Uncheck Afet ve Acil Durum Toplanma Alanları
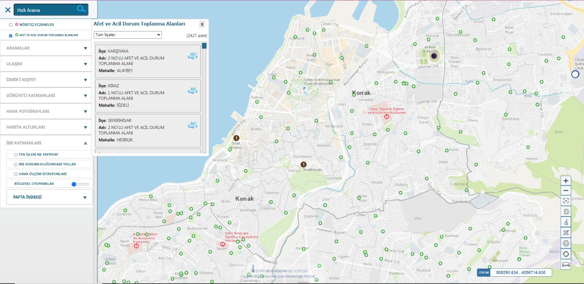 [x=11, y=35]
